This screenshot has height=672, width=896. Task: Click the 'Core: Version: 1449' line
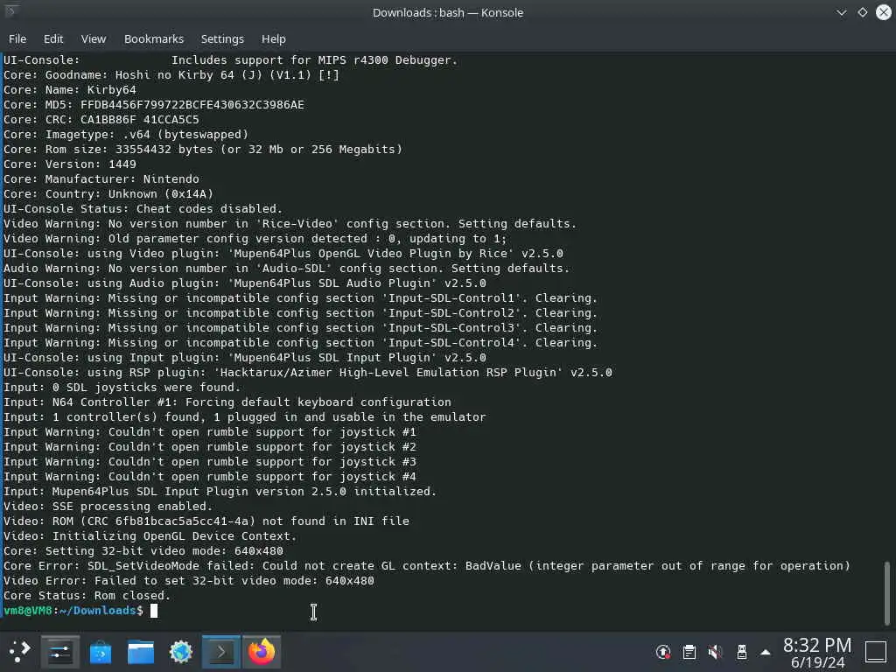pos(70,164)
